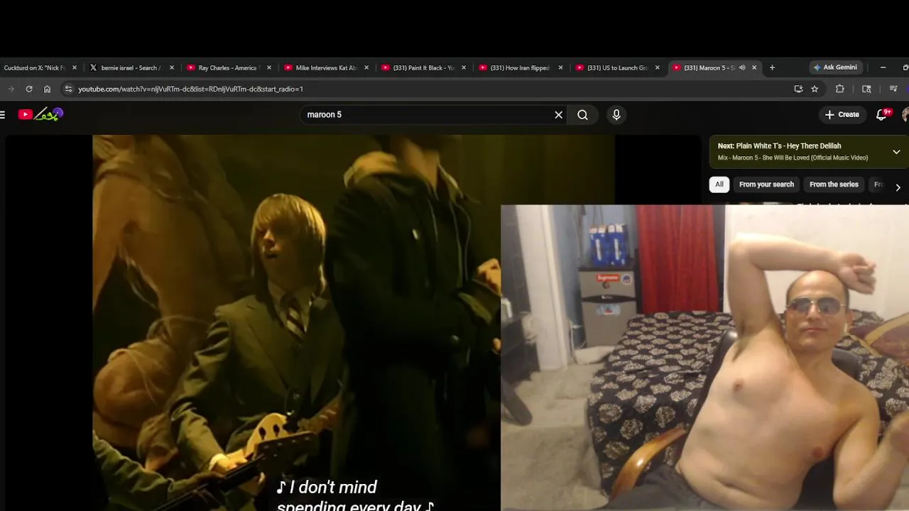Open the YouTube hamburger guide menu
This screenshot has height=511, width=909.
click(x=3, y=114)
